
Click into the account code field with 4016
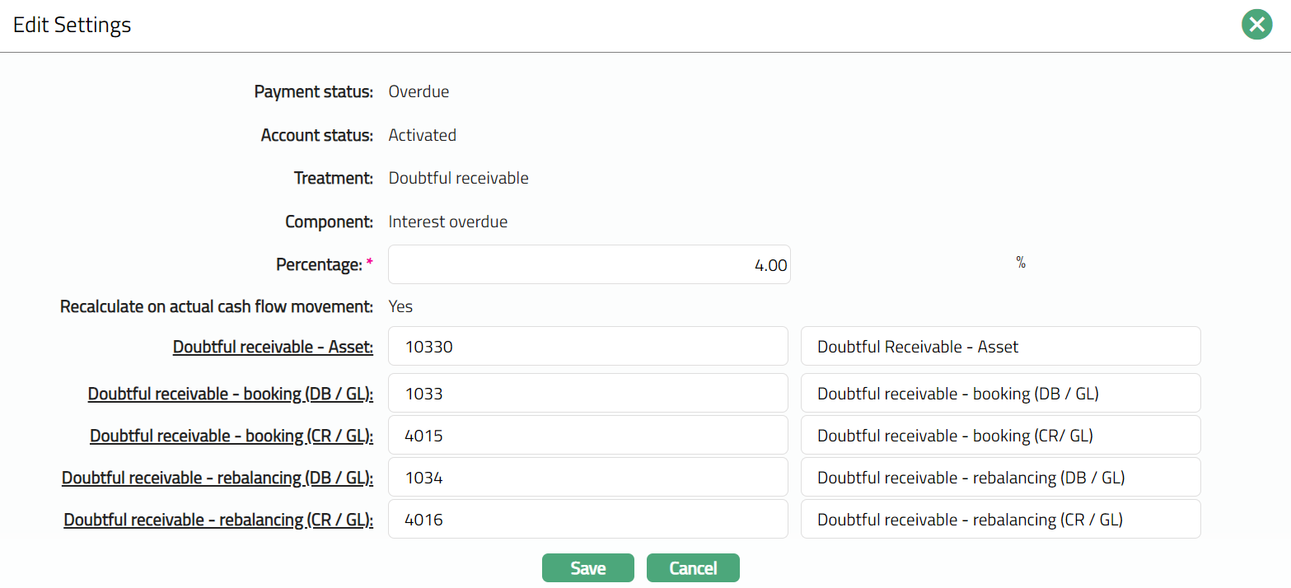(x=588, y=520)
